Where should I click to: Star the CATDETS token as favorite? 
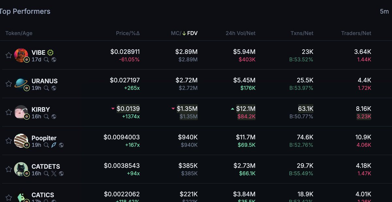pos(8,169)
